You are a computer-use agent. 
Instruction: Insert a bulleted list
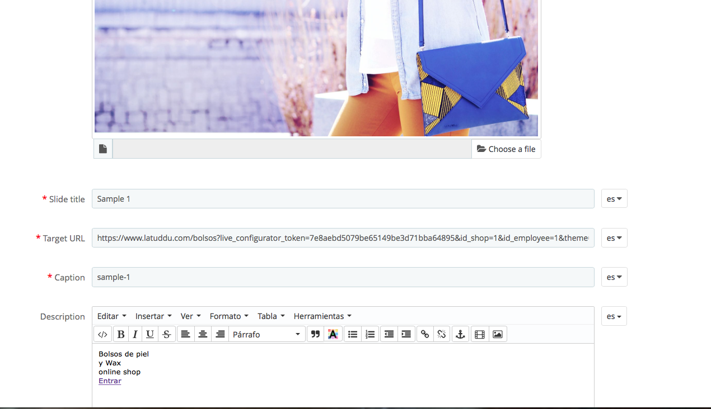[x=352, y=334]
